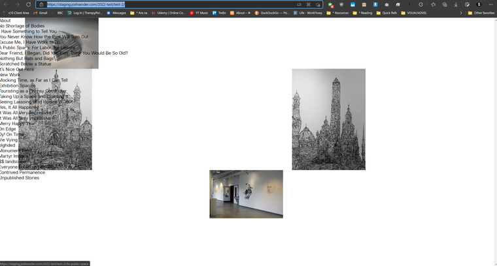Open the Gmail bookmark
Screen dimensions: 497x266
40,12
